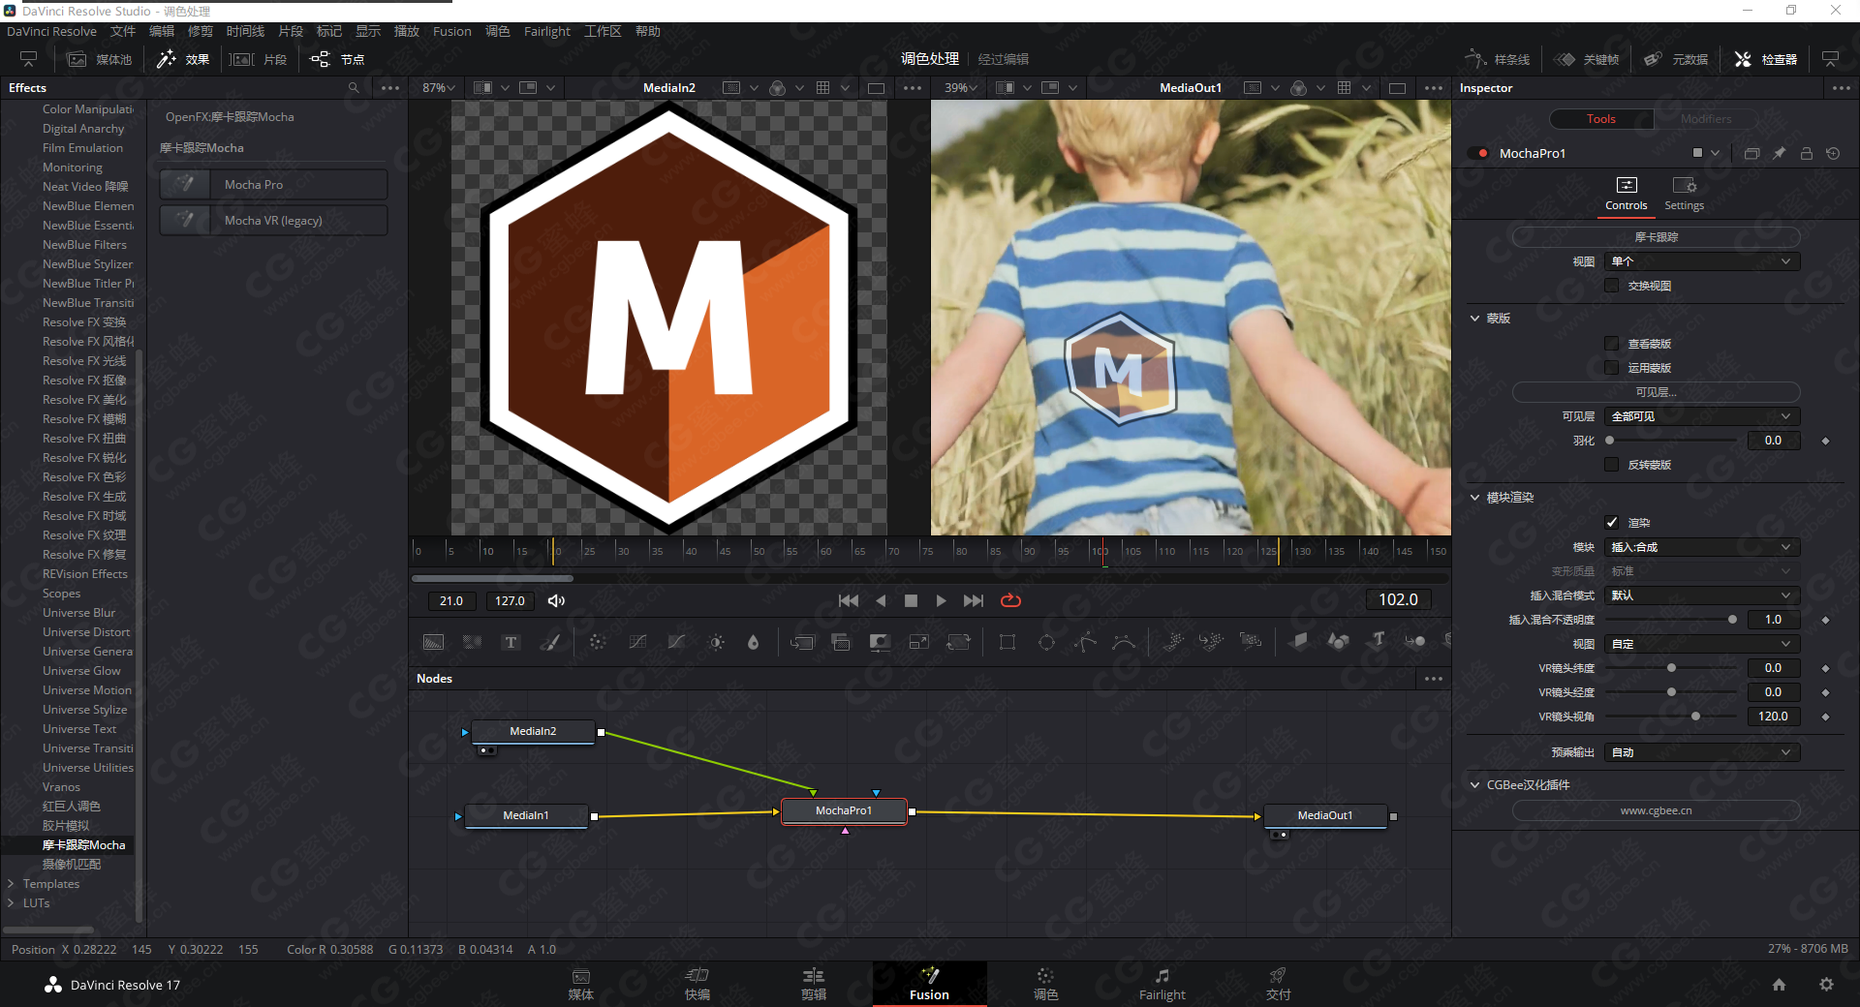Switch to the Fairlight page

[1162, 984]
